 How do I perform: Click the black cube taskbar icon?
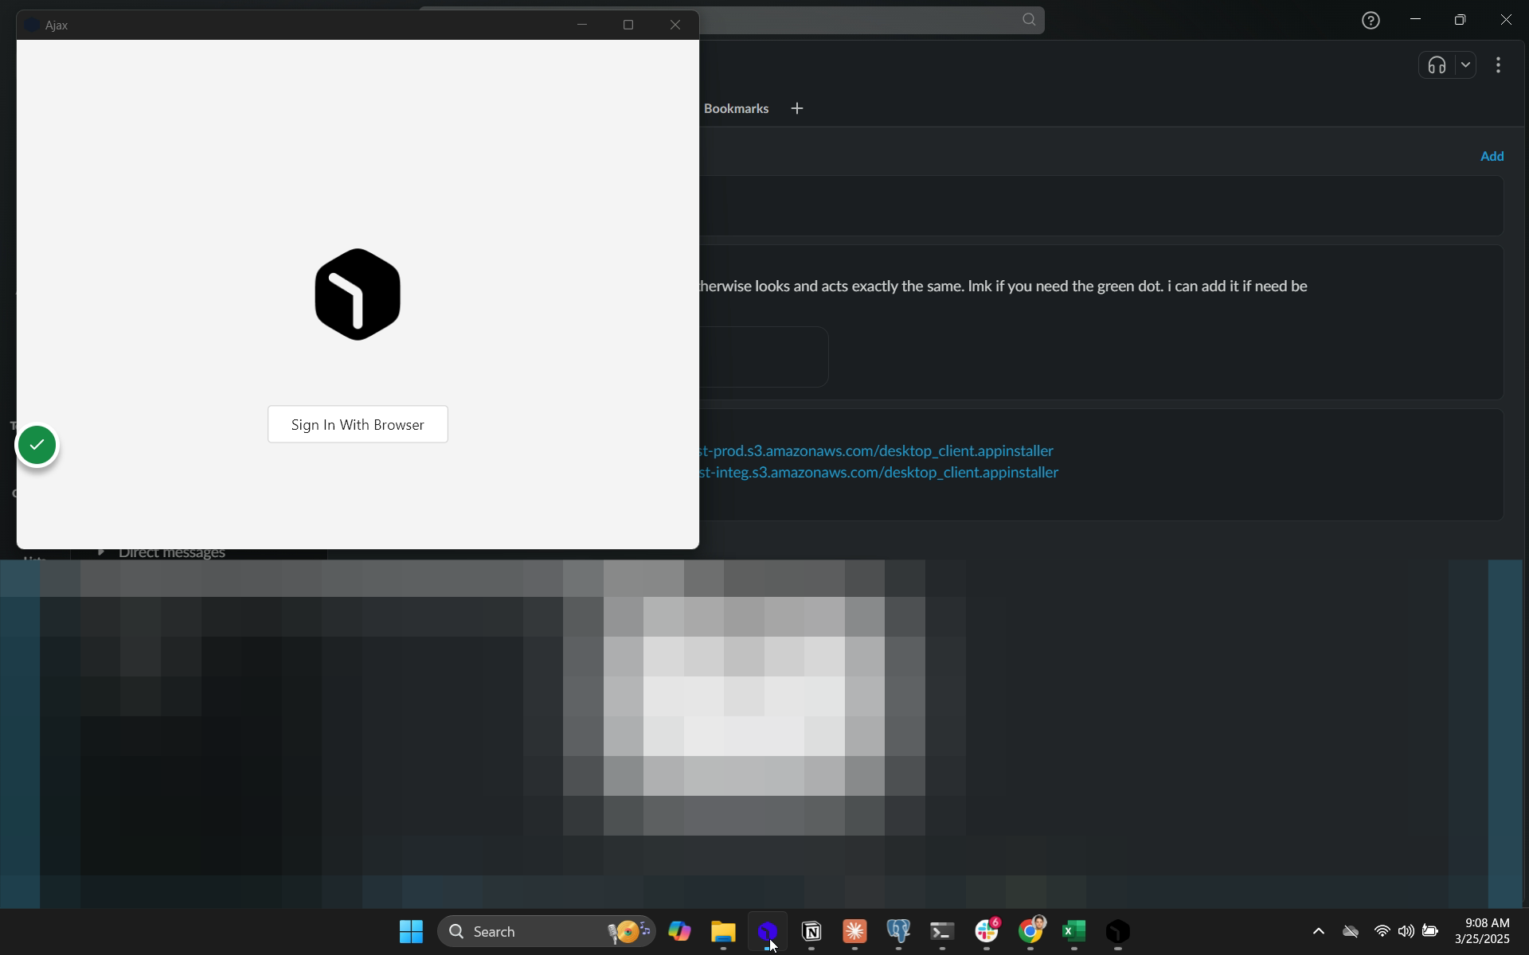(x=1118, y=931)
